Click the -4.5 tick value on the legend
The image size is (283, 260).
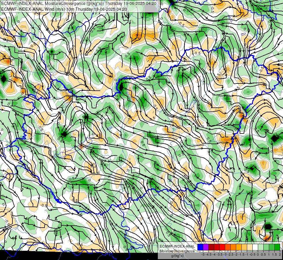coord(208,255)
